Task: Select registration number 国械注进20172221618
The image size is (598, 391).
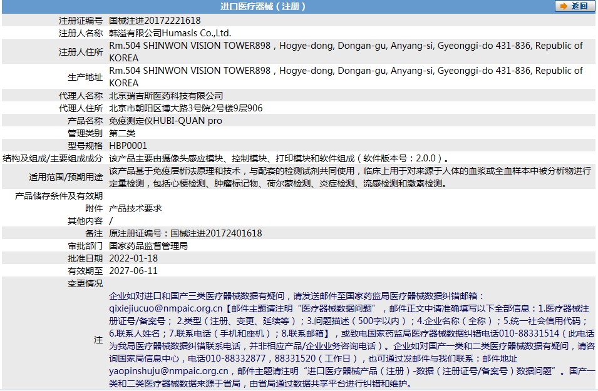Action: click(155, 21)
